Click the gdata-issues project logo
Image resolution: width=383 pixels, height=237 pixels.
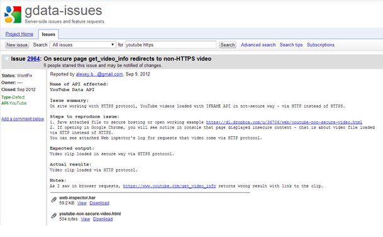13,14
